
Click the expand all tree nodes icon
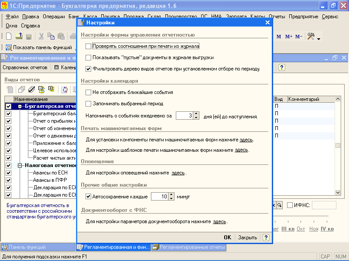point(51,89)
